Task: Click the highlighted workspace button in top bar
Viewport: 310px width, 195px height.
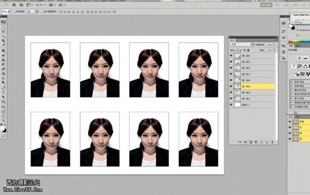Action: pyautogui.click(x=266, y=5)
